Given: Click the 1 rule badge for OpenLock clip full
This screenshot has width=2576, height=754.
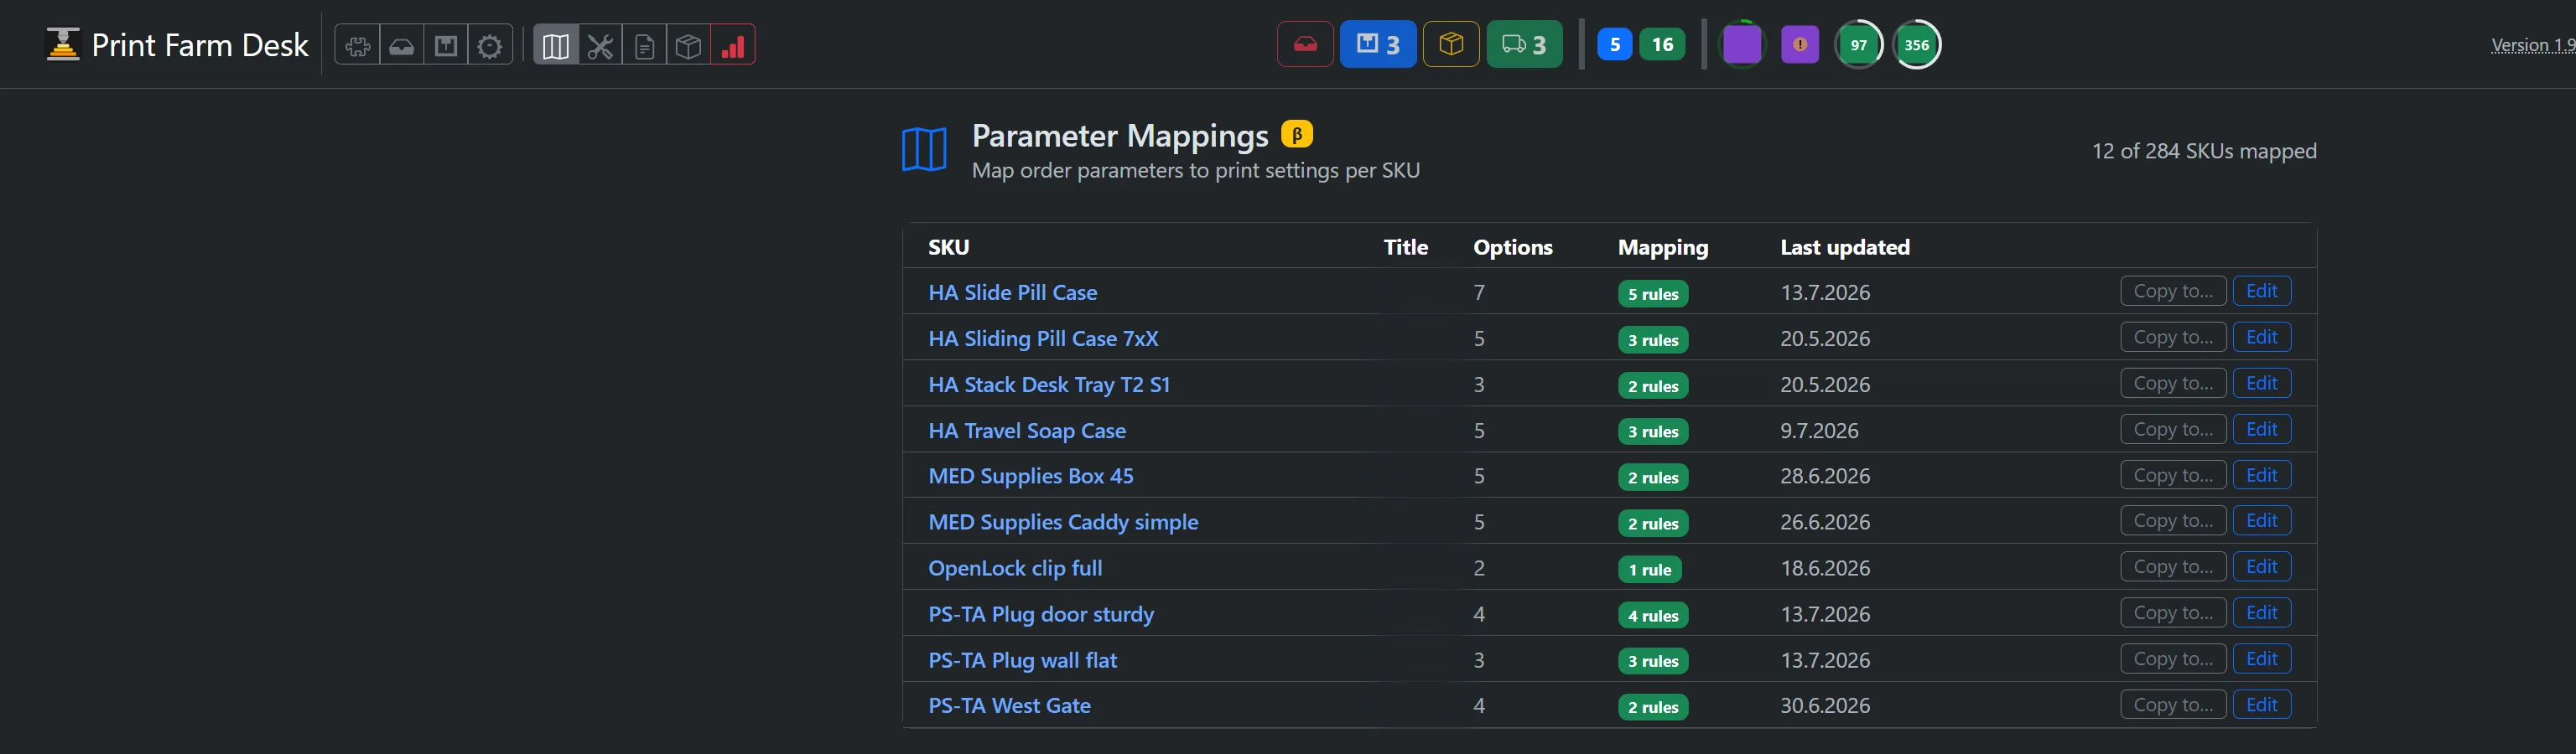Looking at the screenshot, I should [x=1650, y=569].
